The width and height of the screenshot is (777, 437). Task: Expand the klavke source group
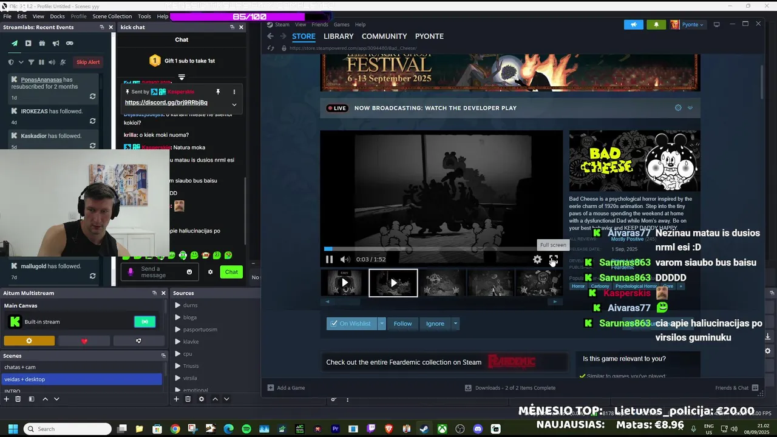177,342
